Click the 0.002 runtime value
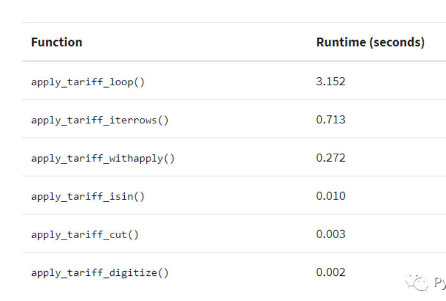This screenshot has width=446, height=301. tap(331, 272)
